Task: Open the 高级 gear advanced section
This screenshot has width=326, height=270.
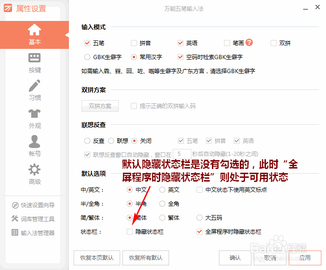Action: click(x=34, y=175)
